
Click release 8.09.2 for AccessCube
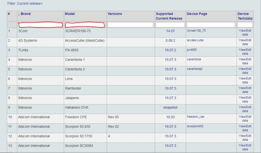tap(170, 41)
